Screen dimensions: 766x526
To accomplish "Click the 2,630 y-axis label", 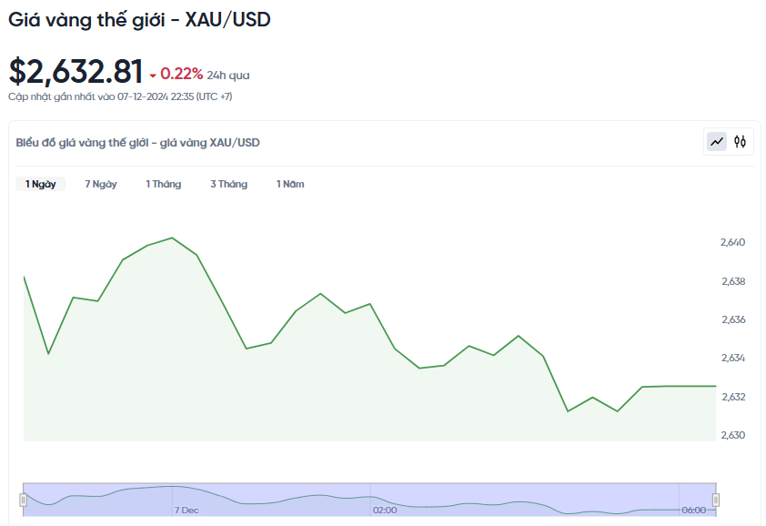I will pos(732,435).
